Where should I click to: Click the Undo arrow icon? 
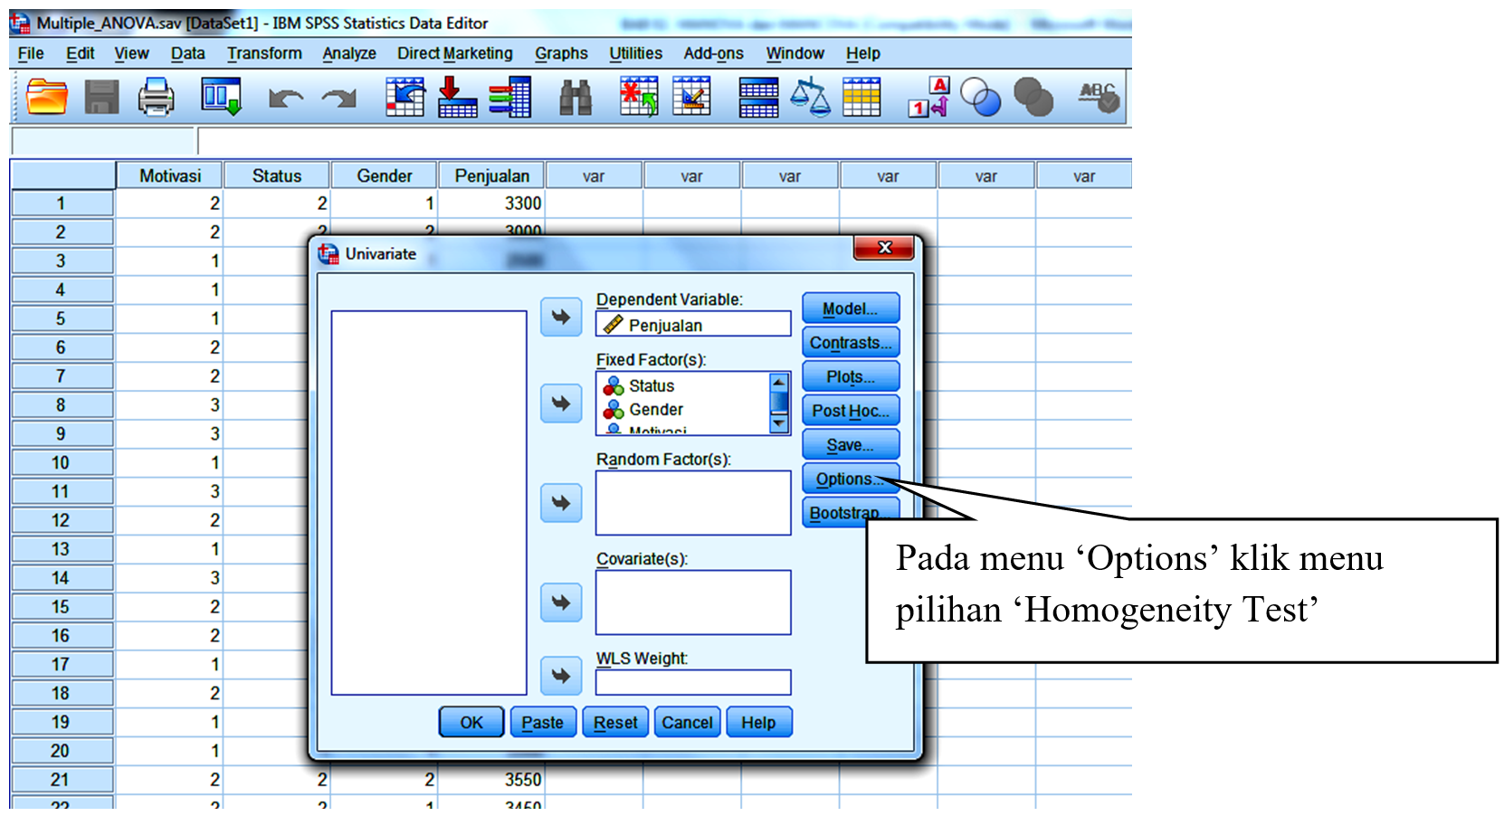click(x=285, y=98)
